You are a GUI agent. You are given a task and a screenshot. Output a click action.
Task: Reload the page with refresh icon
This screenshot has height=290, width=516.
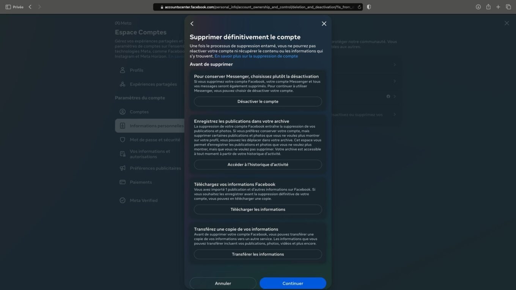[x=359, y=7]
